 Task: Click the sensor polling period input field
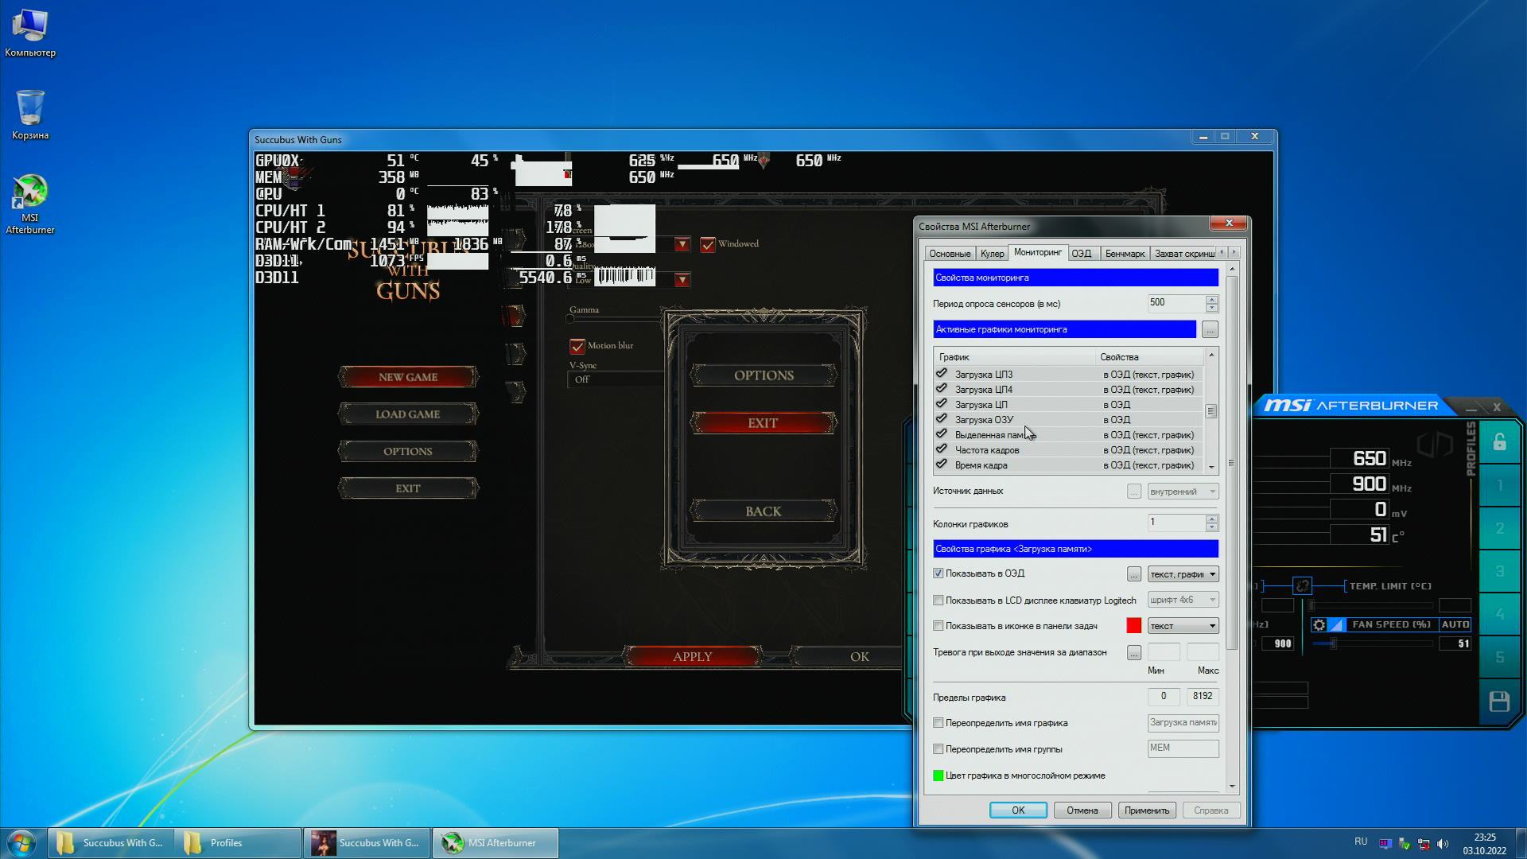pos(1175,303)
